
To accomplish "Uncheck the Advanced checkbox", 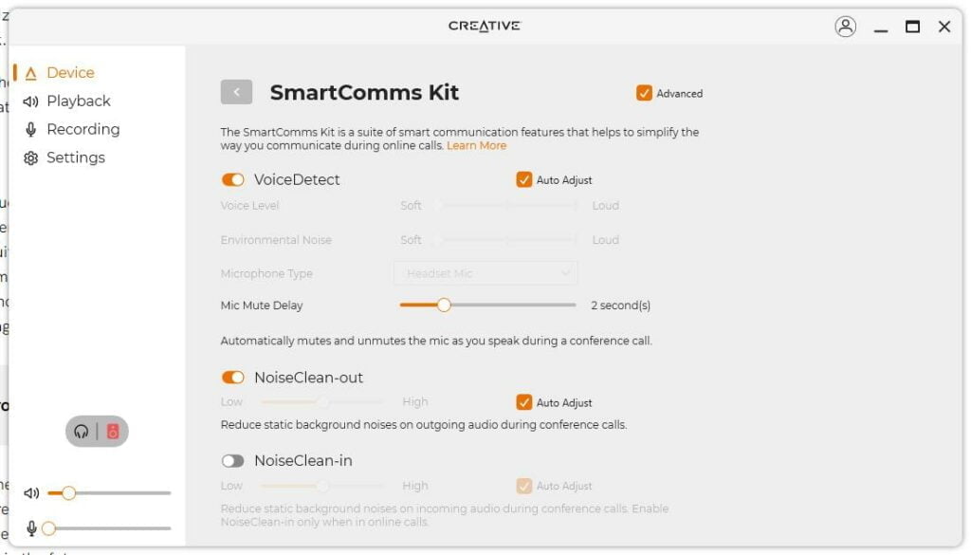I will (x=645, y=93).
